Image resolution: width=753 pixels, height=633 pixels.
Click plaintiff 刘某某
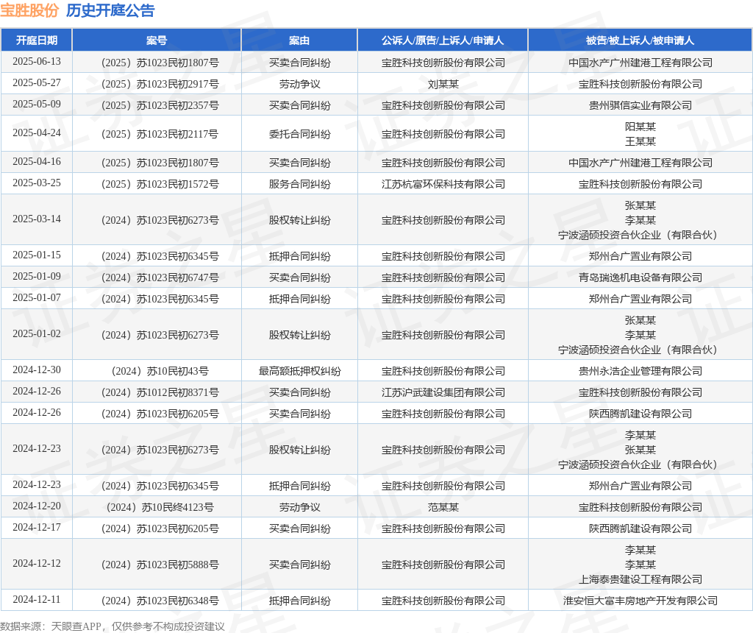(443, 84)
